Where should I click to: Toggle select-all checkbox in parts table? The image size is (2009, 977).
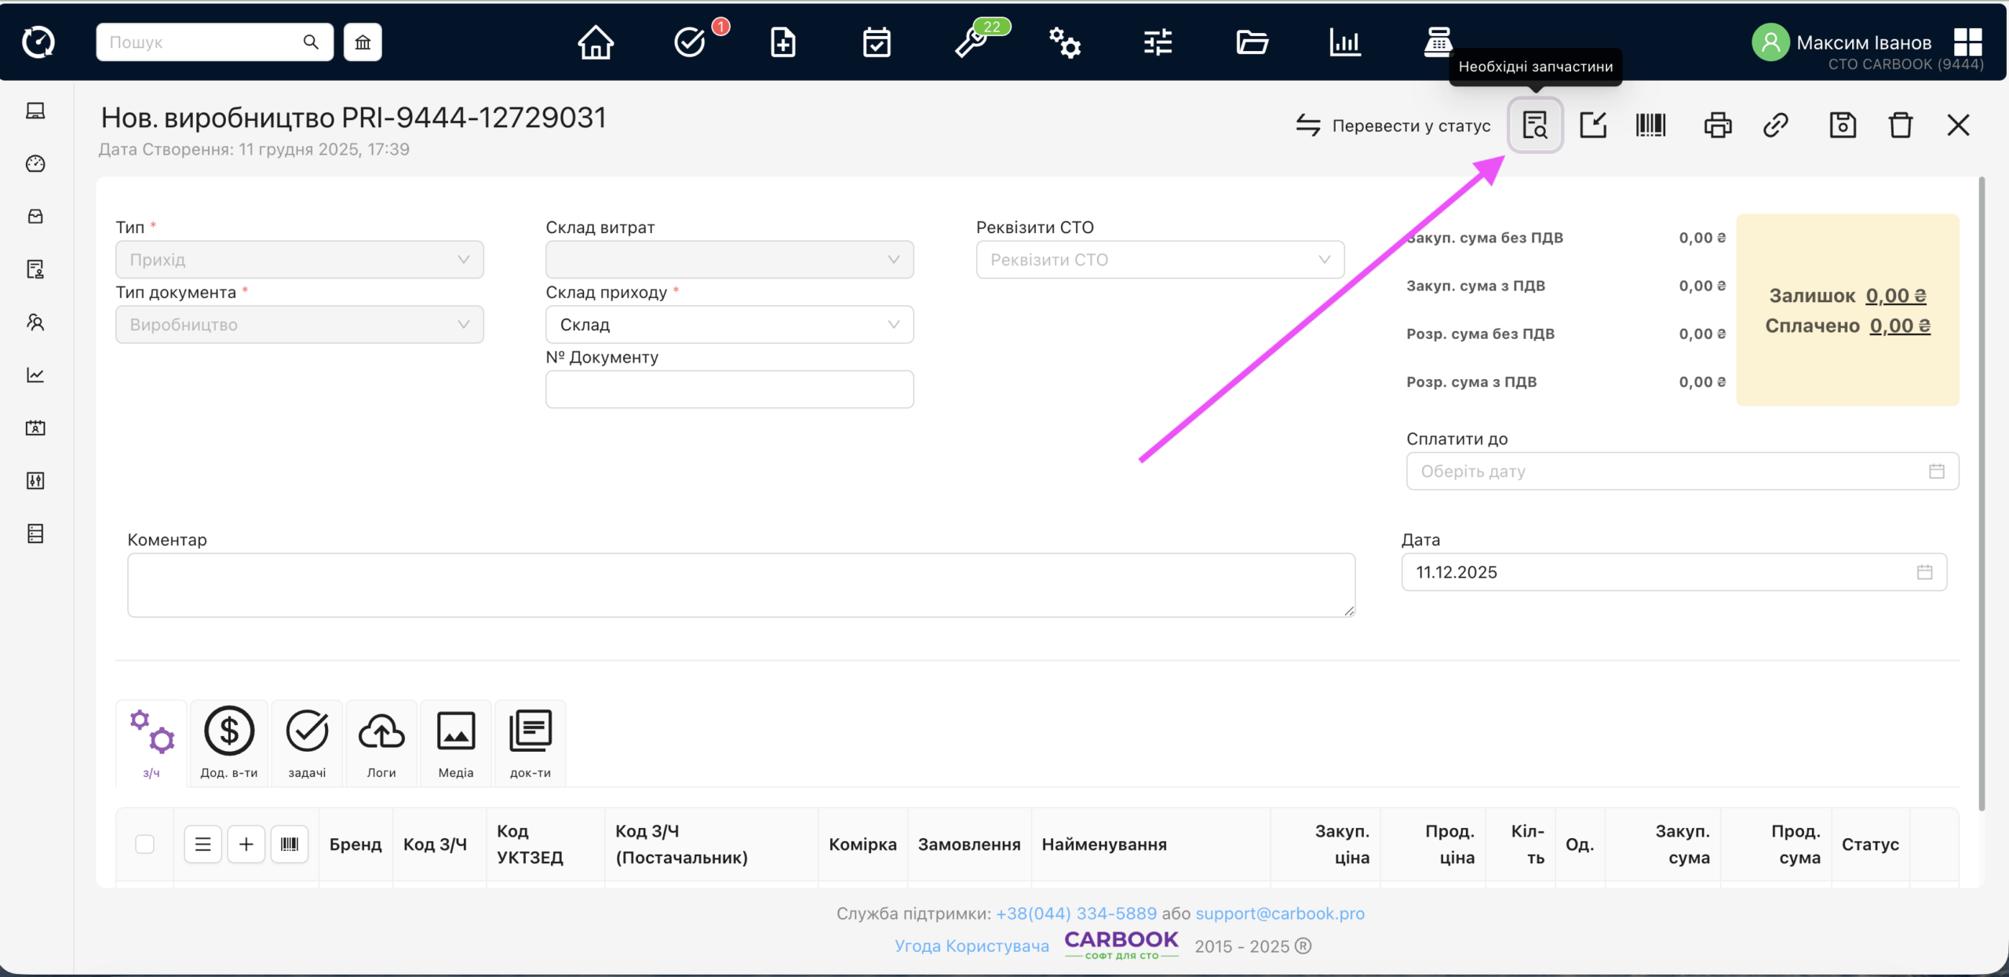(144, 844)
